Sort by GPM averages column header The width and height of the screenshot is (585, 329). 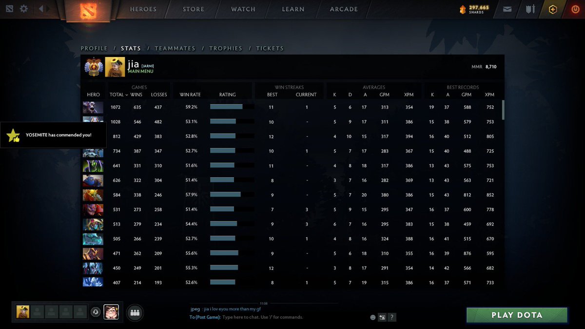pyautogui.click(x=384, y=95)
